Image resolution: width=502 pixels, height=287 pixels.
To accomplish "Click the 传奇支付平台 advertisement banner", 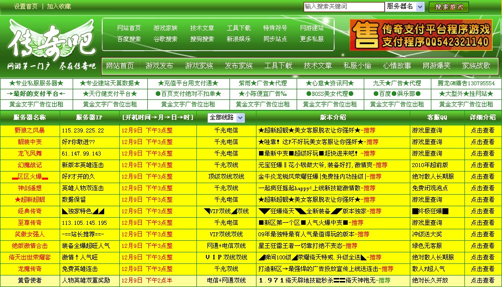I will point(421,35).
